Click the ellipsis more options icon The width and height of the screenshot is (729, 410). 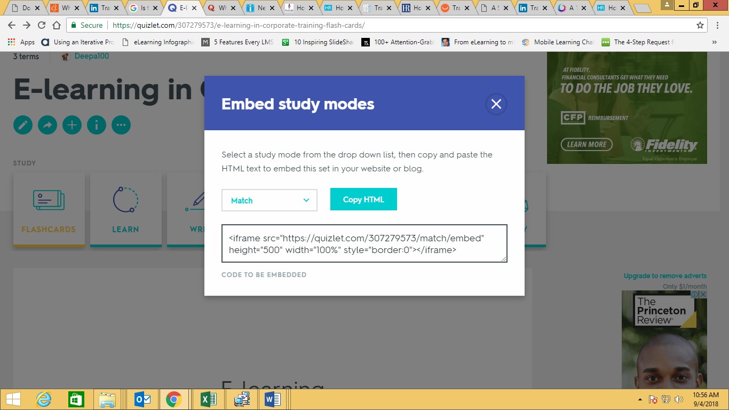pyautogui.click(x=121, y=124)
